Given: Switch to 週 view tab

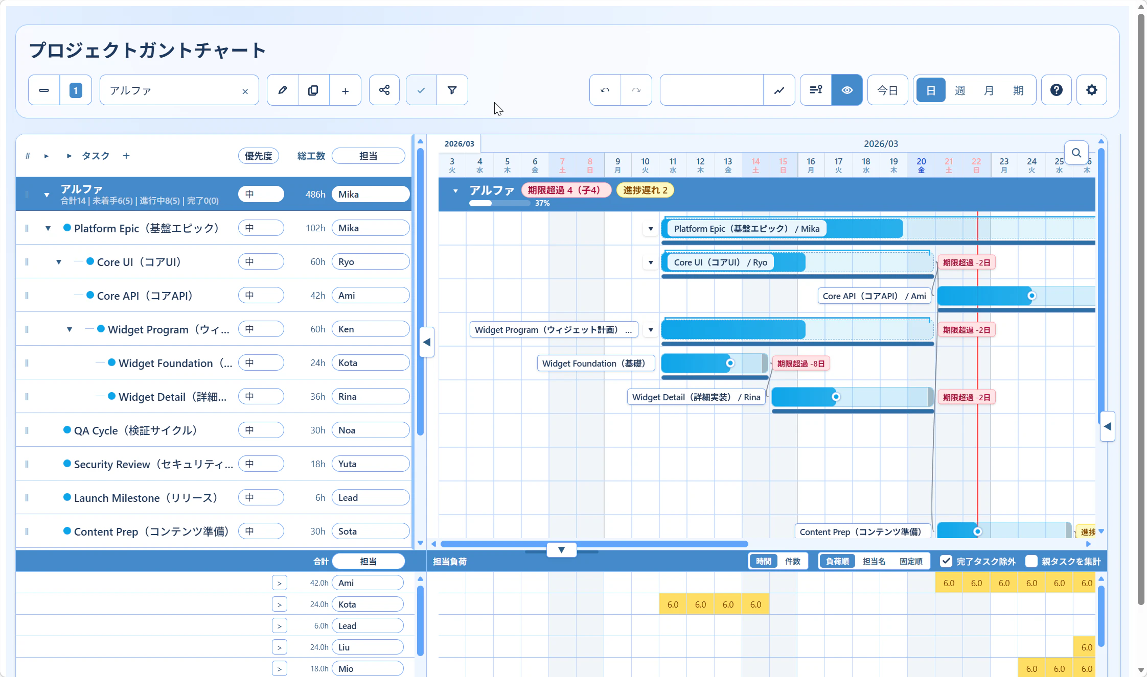Looking at the screenshot, I should point(959,90).
